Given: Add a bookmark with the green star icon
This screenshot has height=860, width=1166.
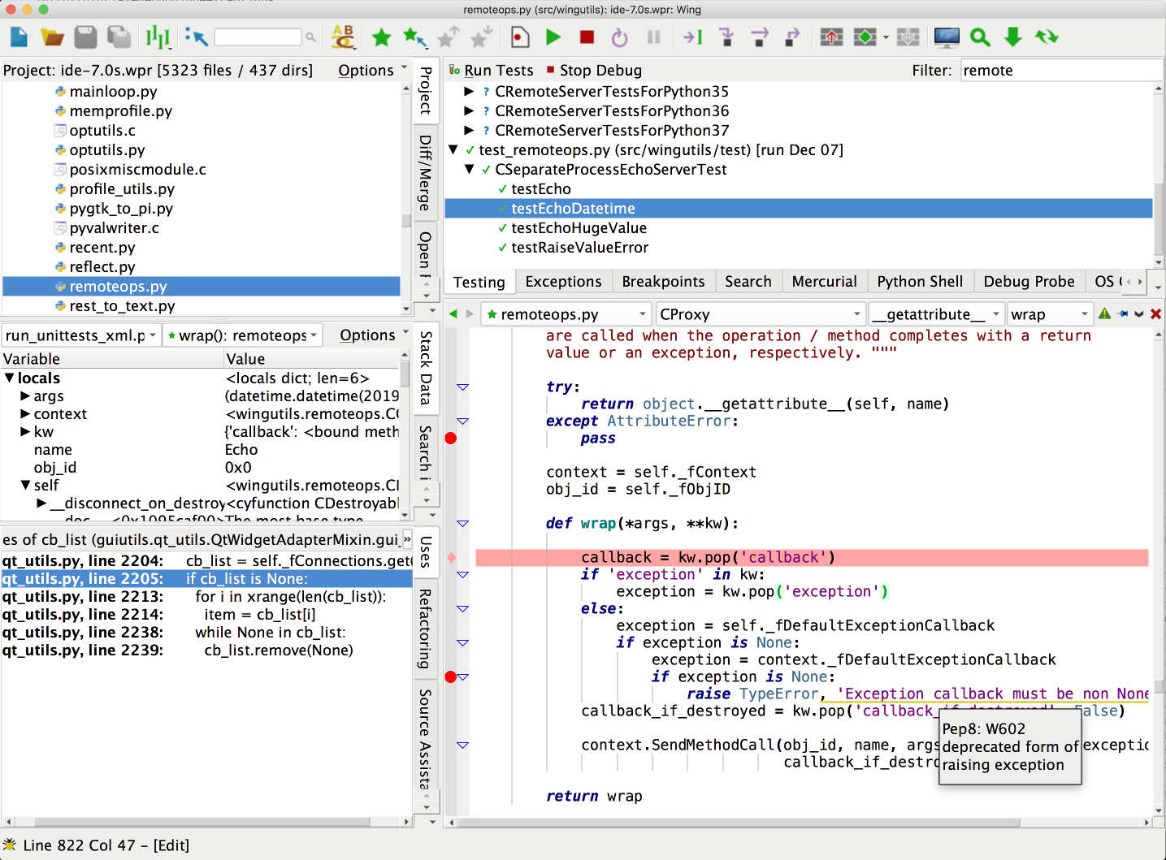Looking at the screenshot, I should [x=382, y=37].
